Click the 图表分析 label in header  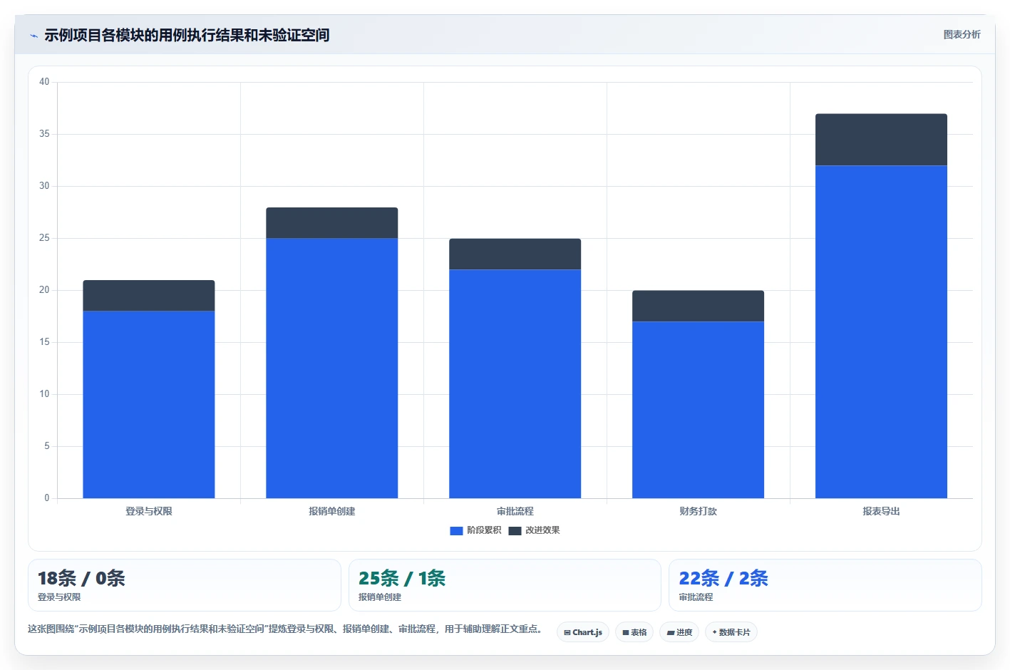(962, 34)
